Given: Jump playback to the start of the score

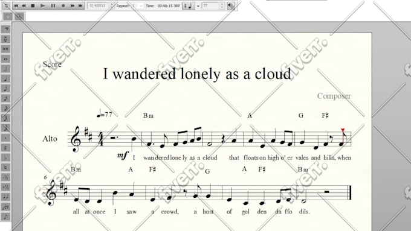Looking at the screenshot, I should pos(16,5).
